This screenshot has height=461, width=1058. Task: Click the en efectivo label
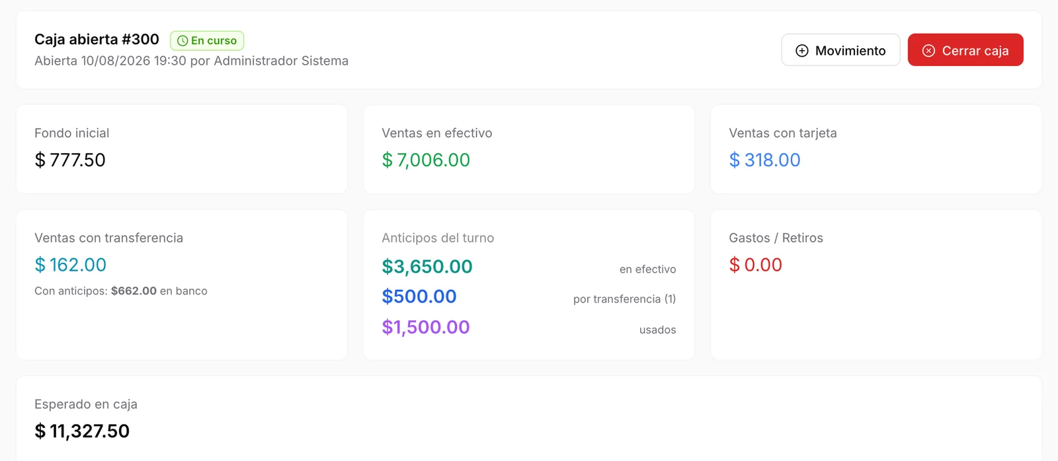click(x=647, y=269)
